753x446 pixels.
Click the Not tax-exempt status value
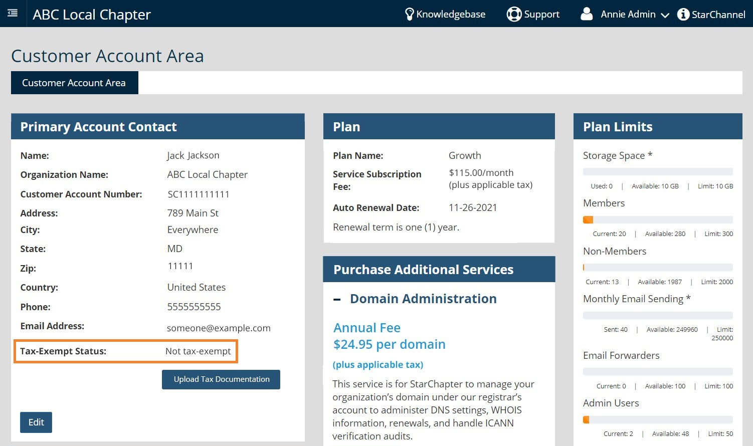coord(198,351)
